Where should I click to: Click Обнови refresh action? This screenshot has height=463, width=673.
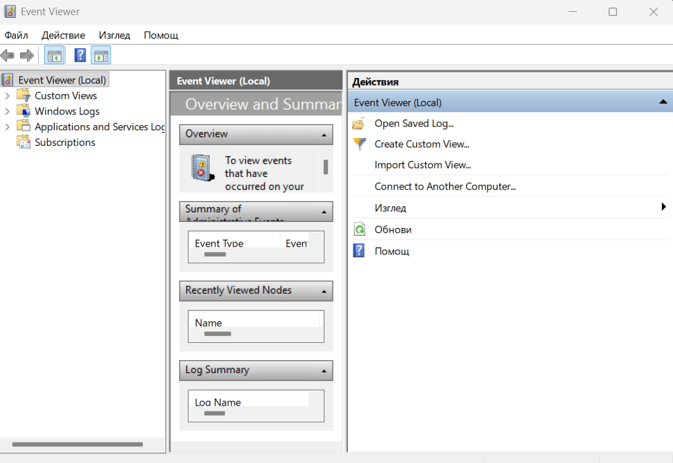tap(393, 229)
